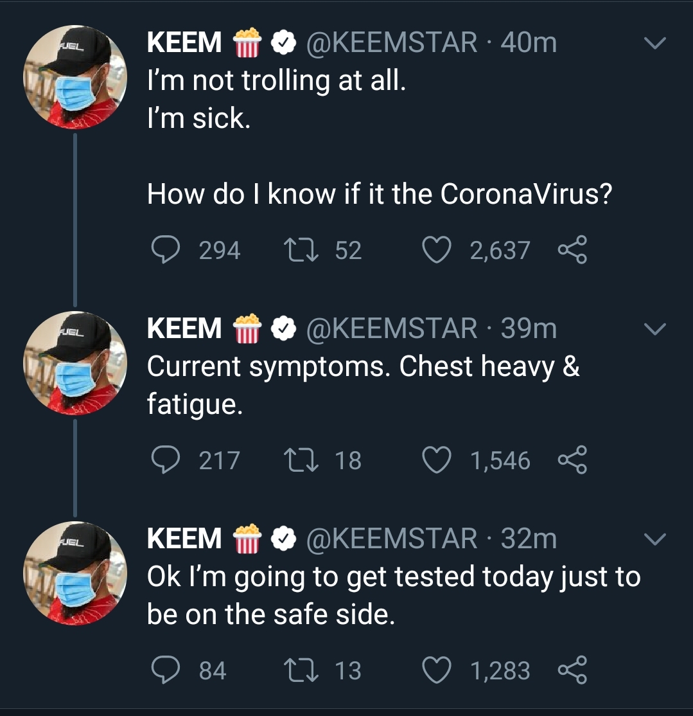The height and width of the screenshot is (716, 693).
Task: Retweet the chest heavy & fatigue tweet
Action: (x=301, y=460)
